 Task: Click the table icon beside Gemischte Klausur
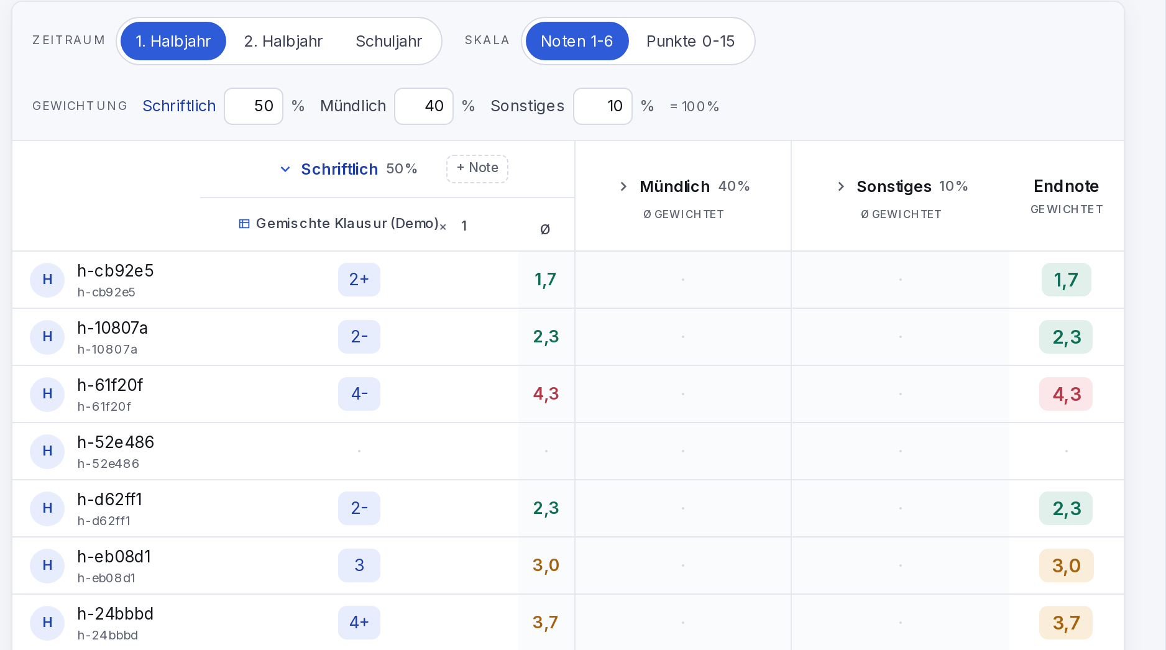[244, 224]
